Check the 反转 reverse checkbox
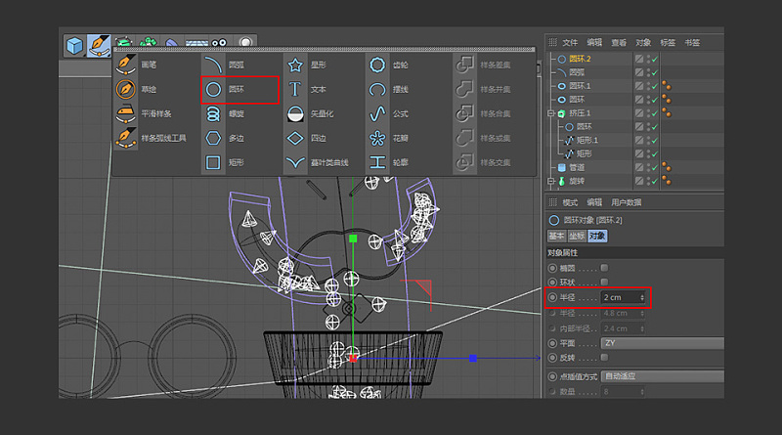782x435 pixels. [x=605, y=358]
